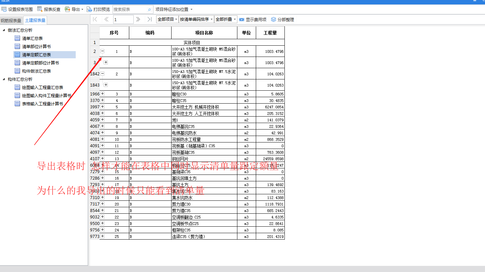Select the 实体项目 heading row
The height and width of the screenshot is (272, 485).
click(192, 43)
